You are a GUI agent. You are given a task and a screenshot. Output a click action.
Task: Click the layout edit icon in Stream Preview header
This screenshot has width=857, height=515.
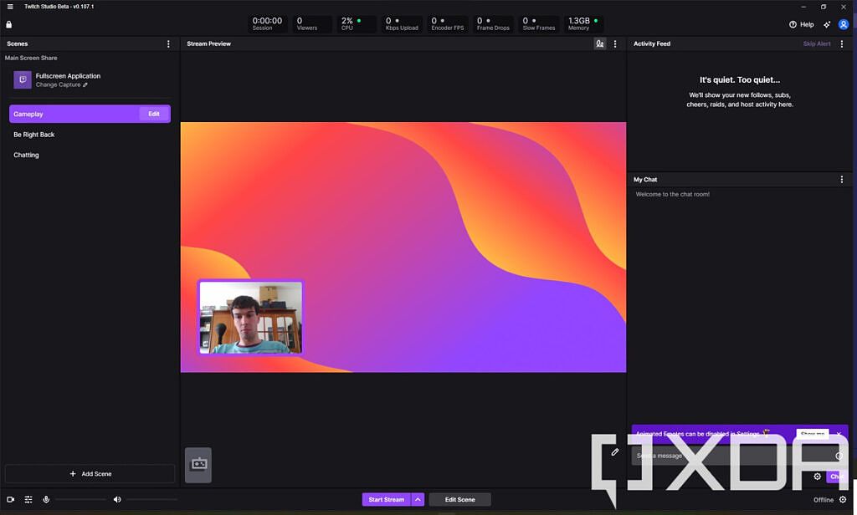point(600,43)
